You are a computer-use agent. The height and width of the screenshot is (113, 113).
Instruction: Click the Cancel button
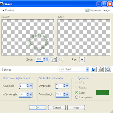(x=57, y=108)
